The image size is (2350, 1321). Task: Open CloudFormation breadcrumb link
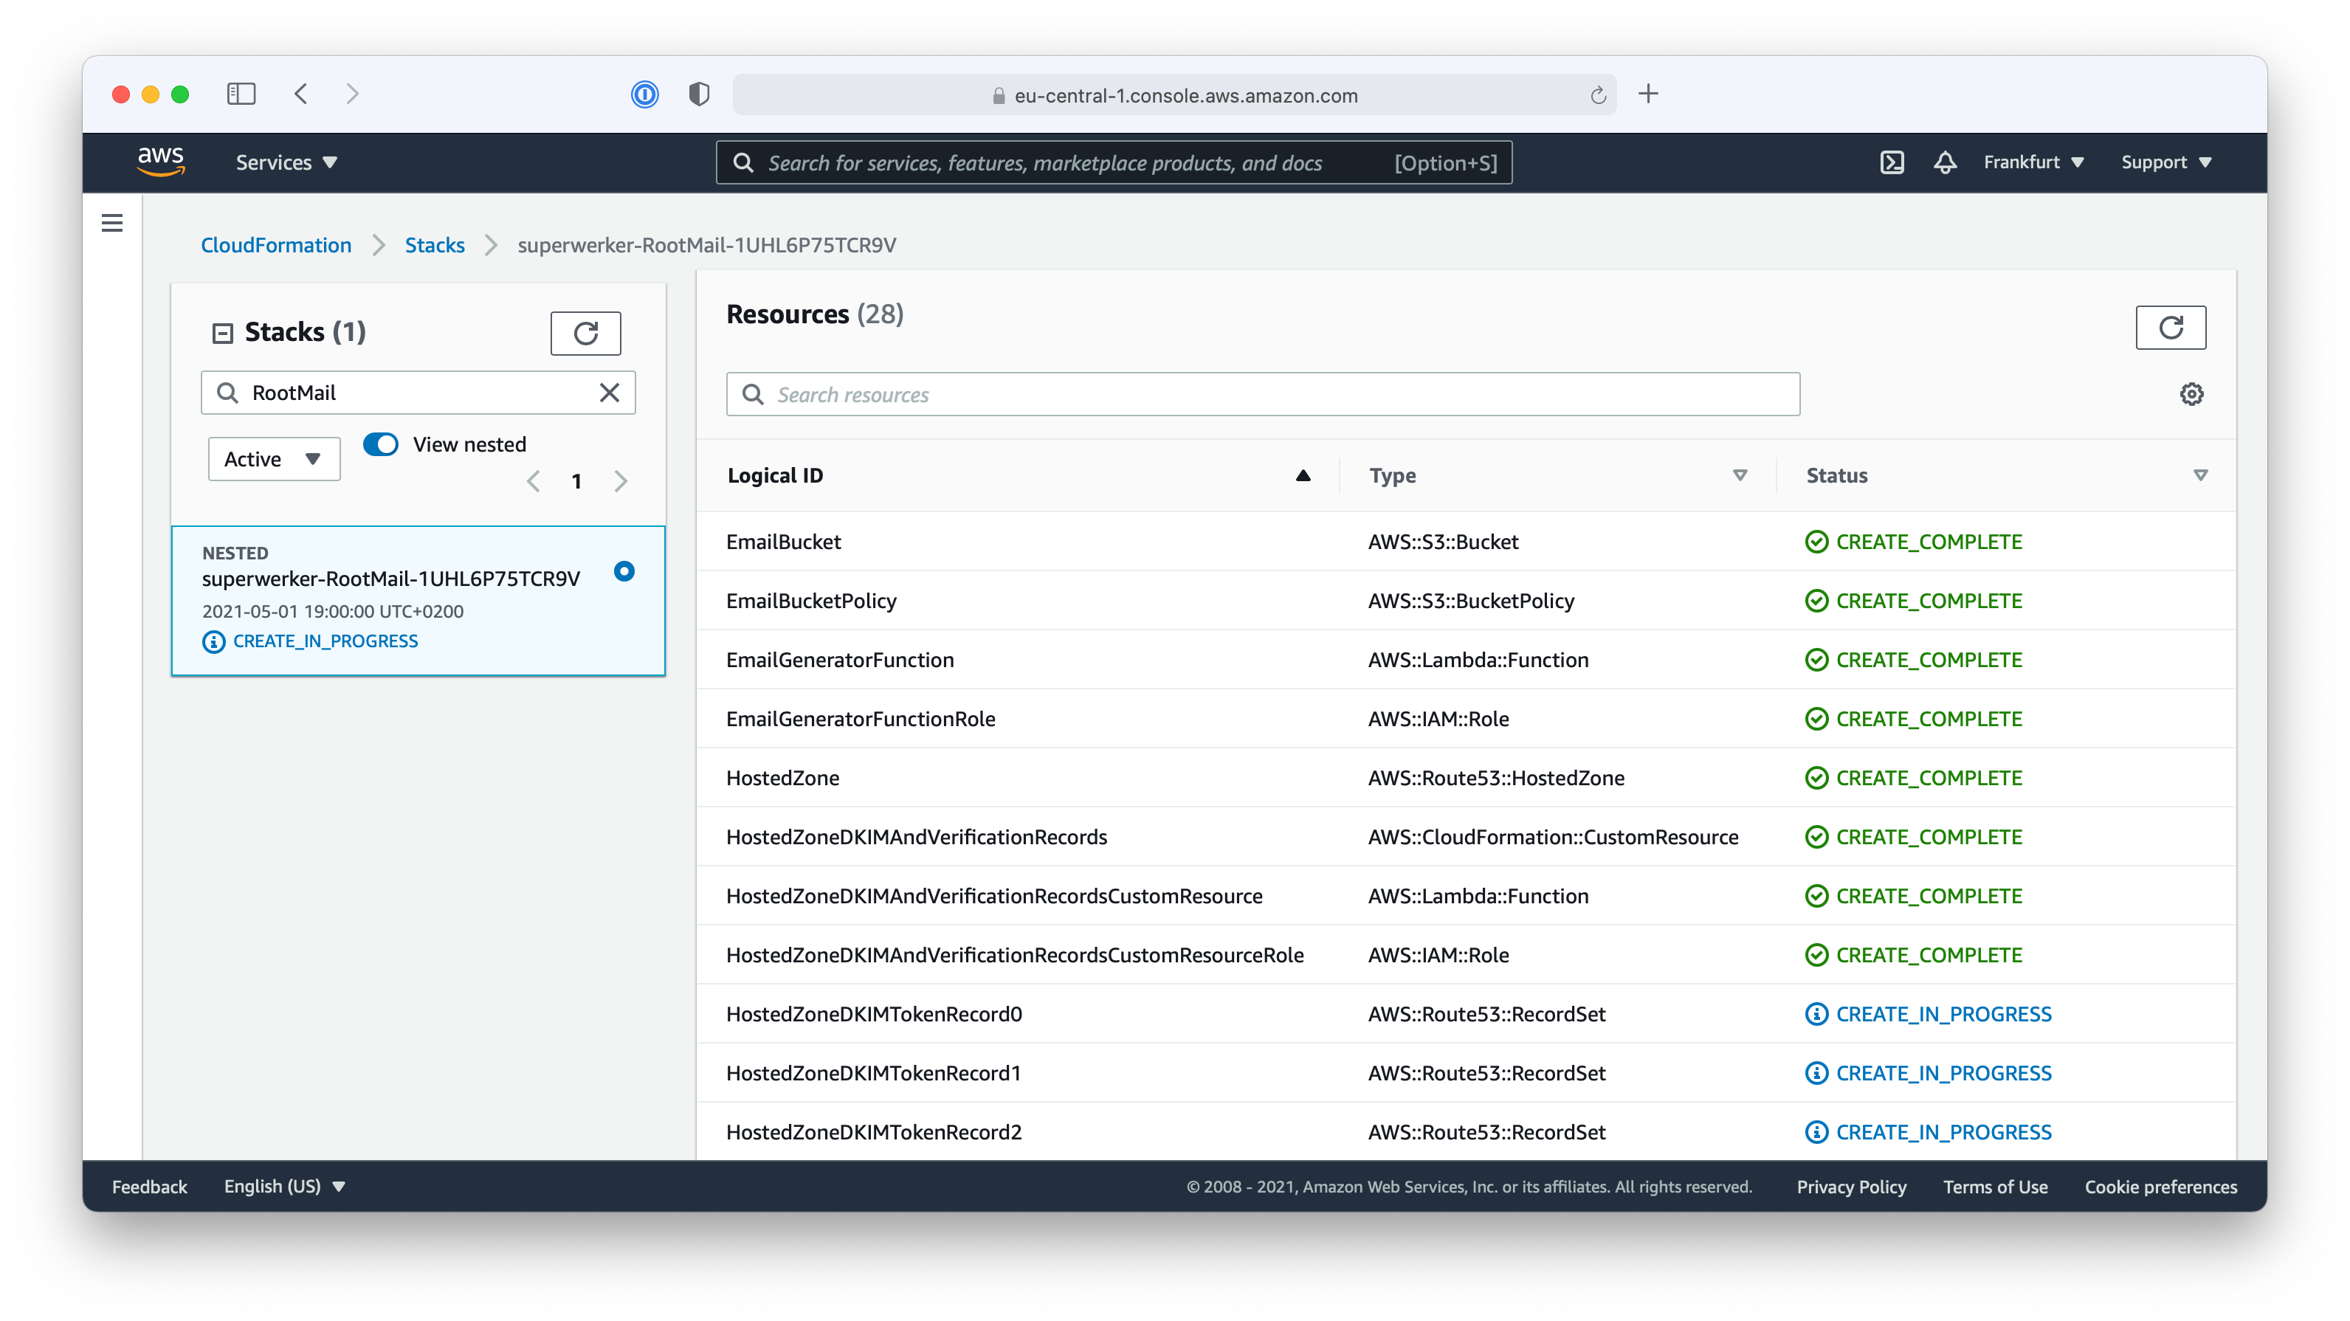pos(275,244)
